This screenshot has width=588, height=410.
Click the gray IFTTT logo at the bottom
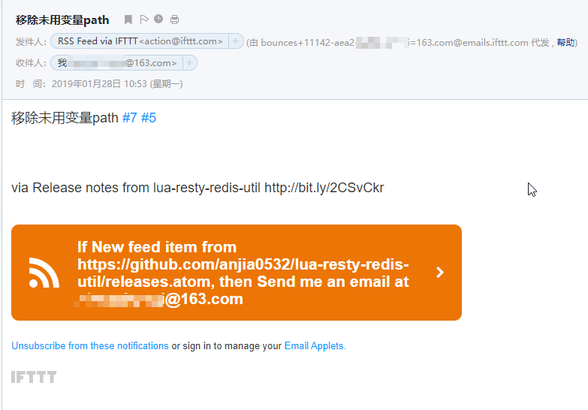34,377
